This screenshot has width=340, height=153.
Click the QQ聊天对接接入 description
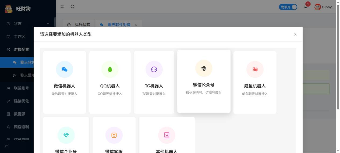click(x=110, y=94)
